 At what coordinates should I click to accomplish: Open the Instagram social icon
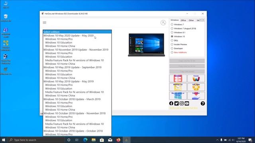182,103
